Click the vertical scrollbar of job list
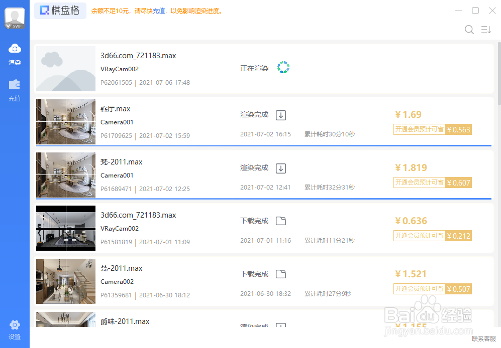 point(499,73)
